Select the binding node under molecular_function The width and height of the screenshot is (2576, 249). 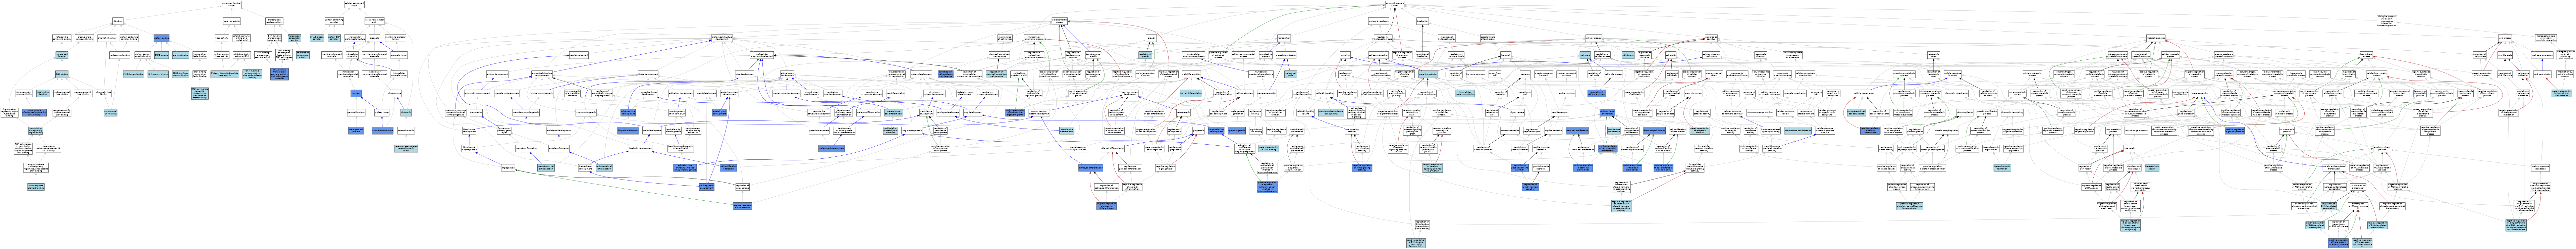(118, 21)
